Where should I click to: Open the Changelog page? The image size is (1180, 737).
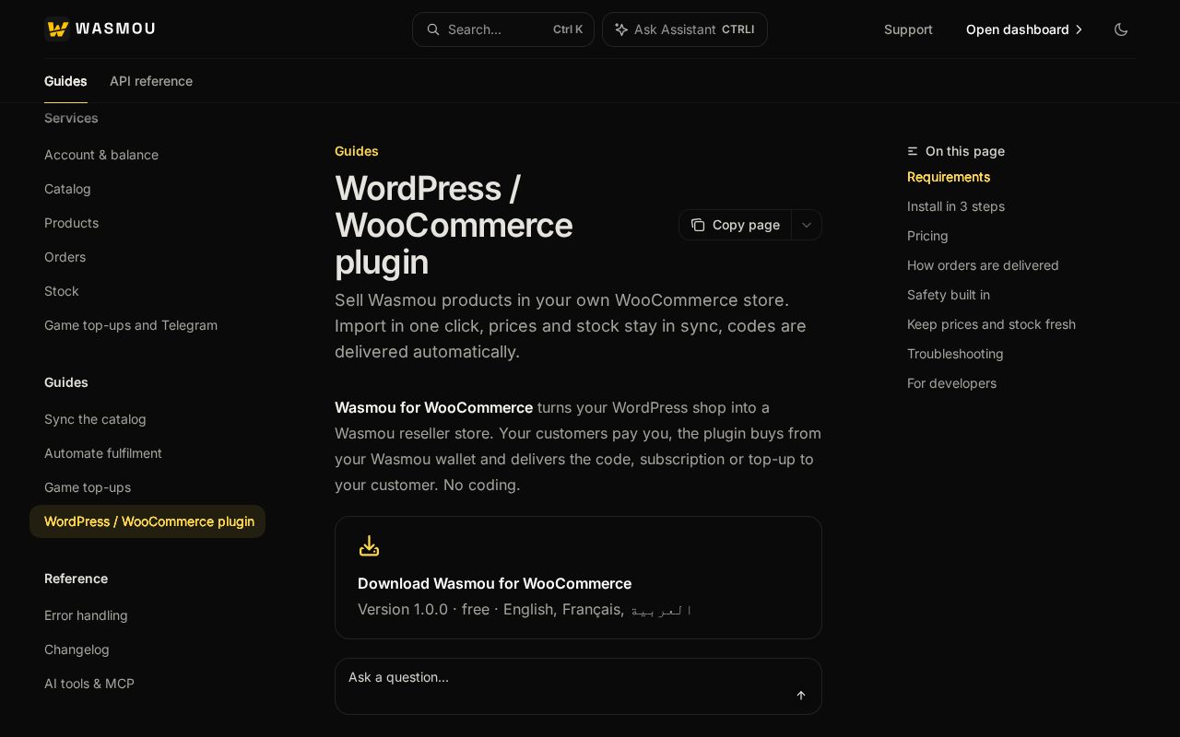point(77,649)
